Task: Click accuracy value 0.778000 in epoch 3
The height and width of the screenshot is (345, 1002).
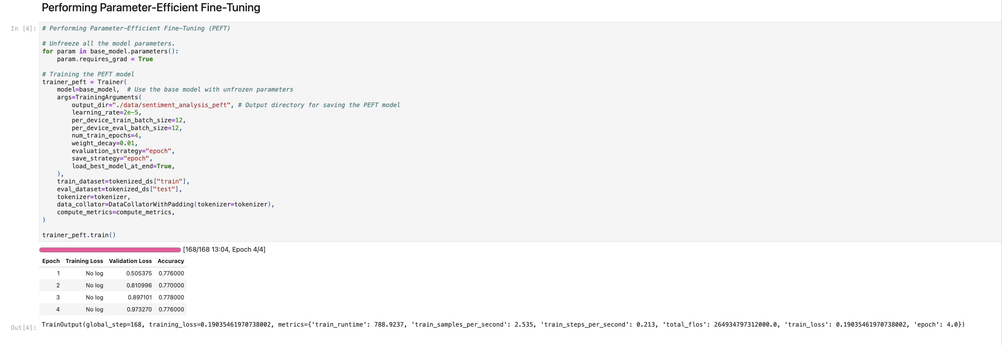Action: pos(171,298)
